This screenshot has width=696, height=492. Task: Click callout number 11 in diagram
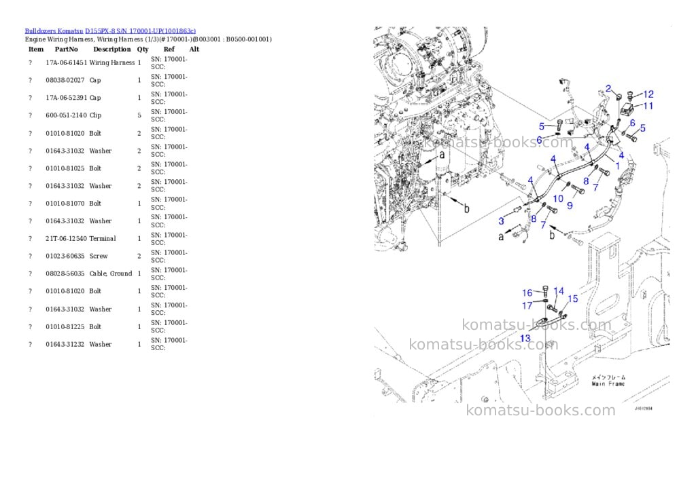pos(648,106)
